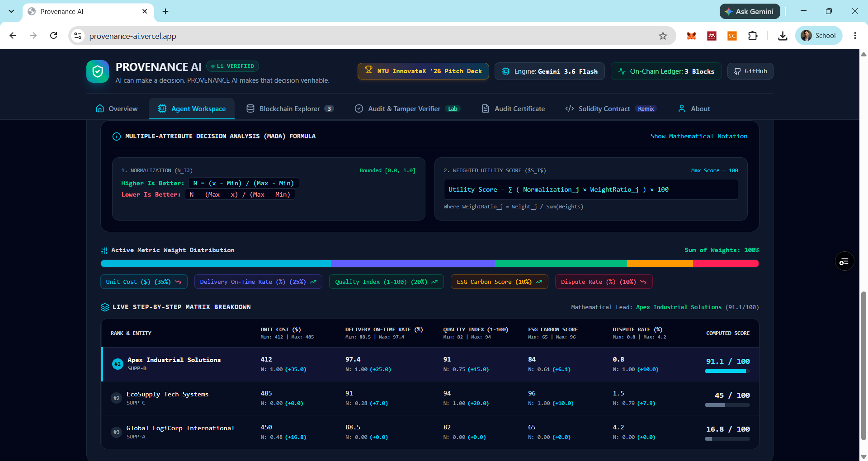Open the tab search dropdown arrow
The width and height of the screenshot is (868, 461).
[11, 11]
